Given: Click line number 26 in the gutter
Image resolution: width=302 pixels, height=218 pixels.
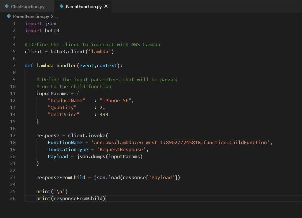Looking at the screenshot, I should pyautogui.click(x=13, y=198).
